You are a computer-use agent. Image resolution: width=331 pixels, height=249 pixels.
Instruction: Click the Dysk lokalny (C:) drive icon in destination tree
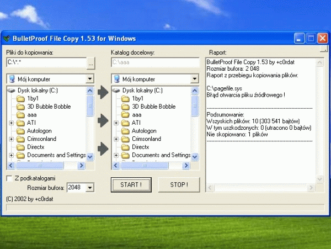[x=116, y=91]
